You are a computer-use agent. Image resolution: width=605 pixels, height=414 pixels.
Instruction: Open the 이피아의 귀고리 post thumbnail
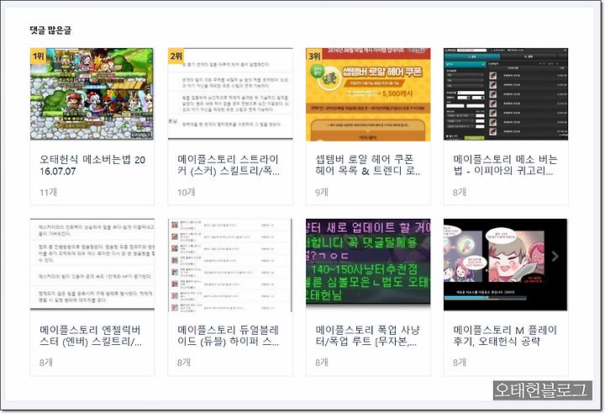click(x=506, y=94)
